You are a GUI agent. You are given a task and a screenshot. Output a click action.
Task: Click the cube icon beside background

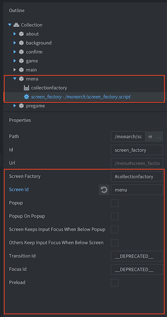21,43
